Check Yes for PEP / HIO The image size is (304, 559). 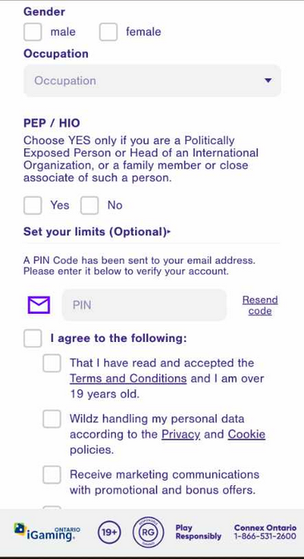click(x=33, y=206)
